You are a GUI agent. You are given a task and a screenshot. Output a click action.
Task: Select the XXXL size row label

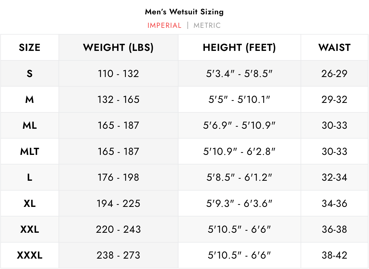point(30,255)
